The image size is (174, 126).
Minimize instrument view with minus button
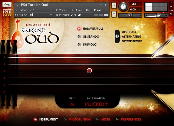point(171,7)
